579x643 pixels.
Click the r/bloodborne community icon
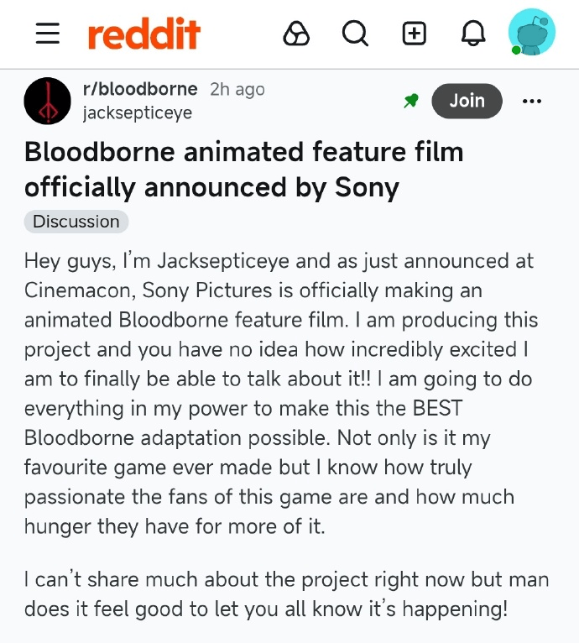[48, 101]
